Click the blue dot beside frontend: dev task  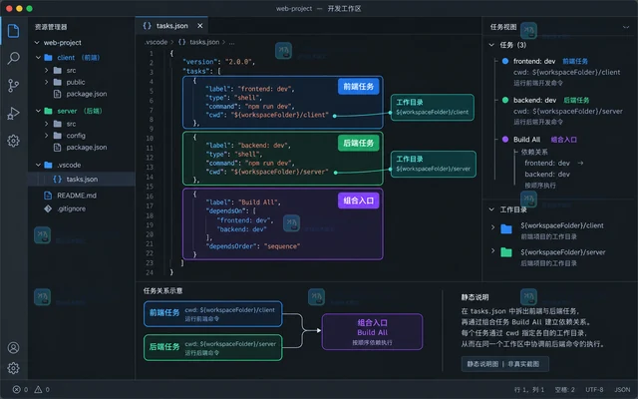pos(505,61)
